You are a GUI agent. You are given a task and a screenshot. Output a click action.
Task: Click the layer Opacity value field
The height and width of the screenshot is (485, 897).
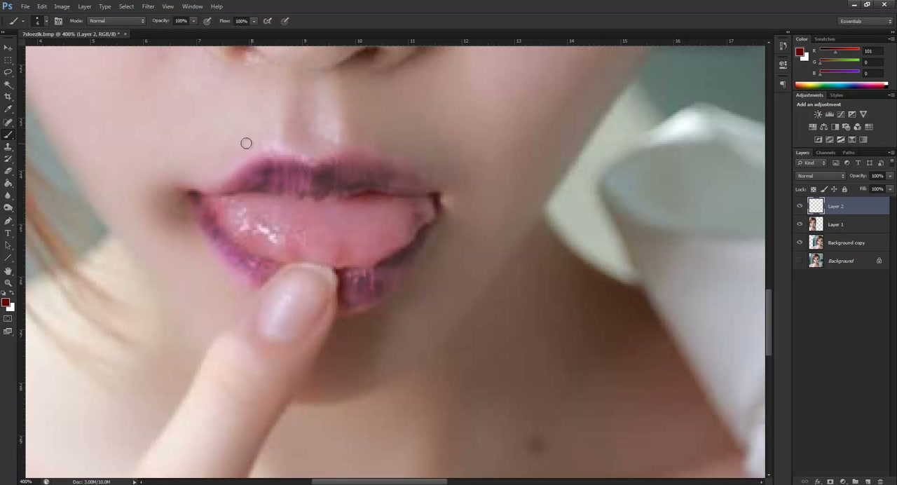click(877, 176)
